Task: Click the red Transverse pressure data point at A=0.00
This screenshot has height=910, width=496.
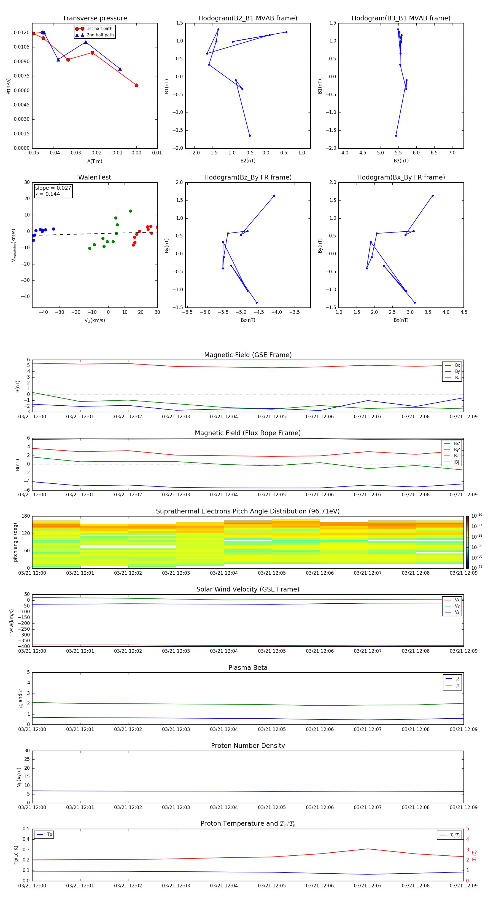Action: click(x=136, y=85)
